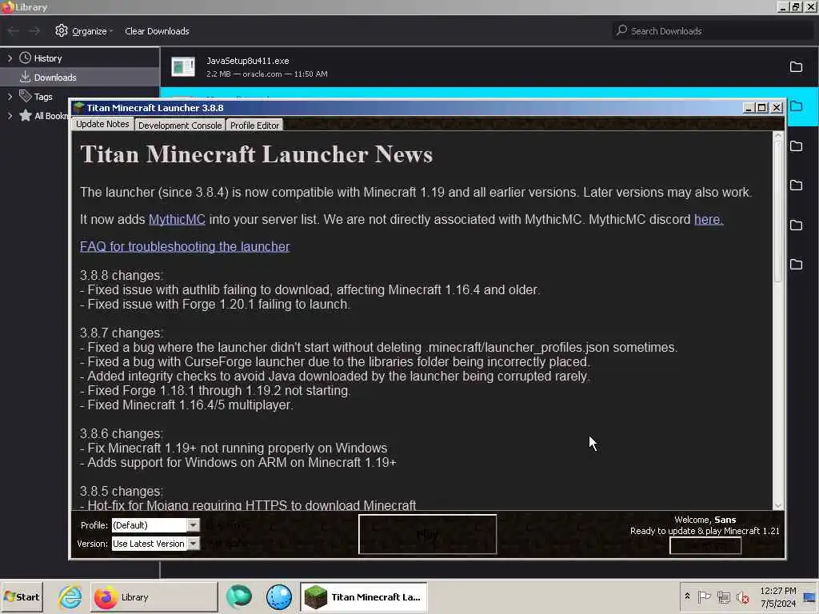Click grass block icon in launcher title bar
The width and height of the screenshot is (819, 614).
pos(79,108)
